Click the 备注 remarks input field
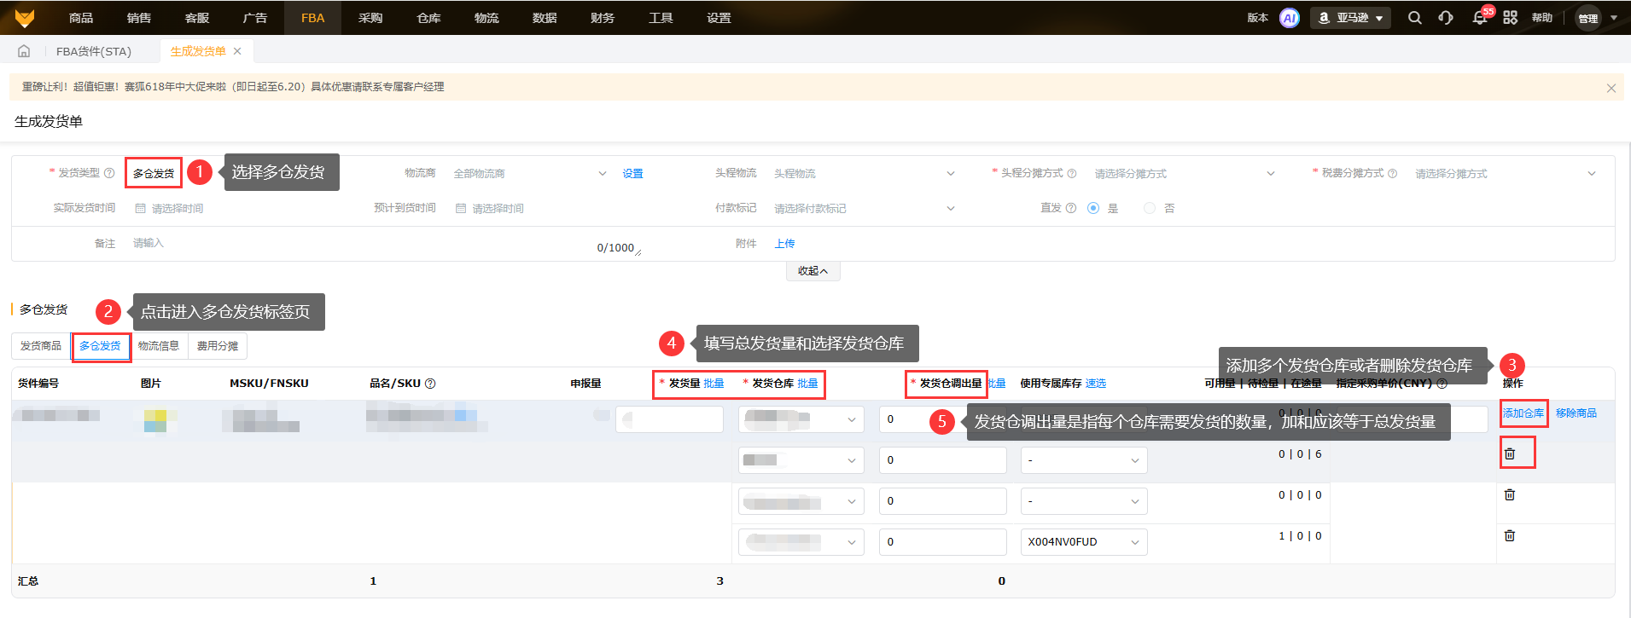The width and height of the screenshot is (1631, 618). tap(358, 244)
